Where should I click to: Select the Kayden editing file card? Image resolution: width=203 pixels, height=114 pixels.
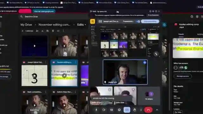point(64,73)
